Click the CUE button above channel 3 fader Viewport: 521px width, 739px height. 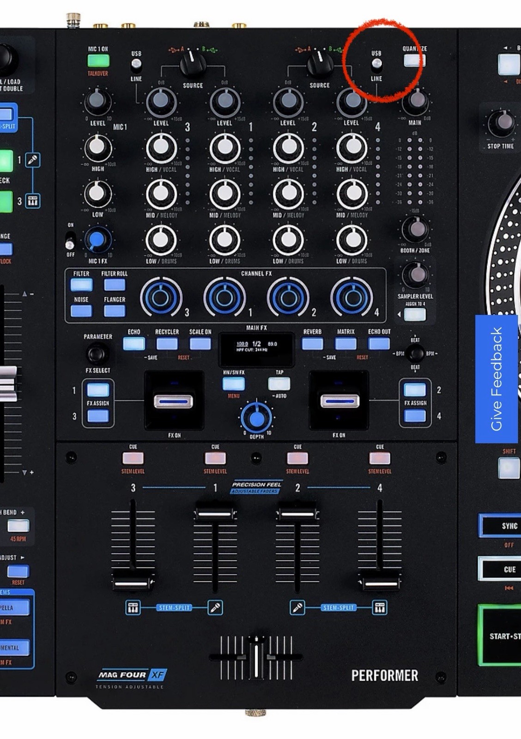133,458
